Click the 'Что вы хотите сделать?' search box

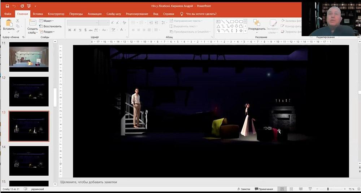201,14
